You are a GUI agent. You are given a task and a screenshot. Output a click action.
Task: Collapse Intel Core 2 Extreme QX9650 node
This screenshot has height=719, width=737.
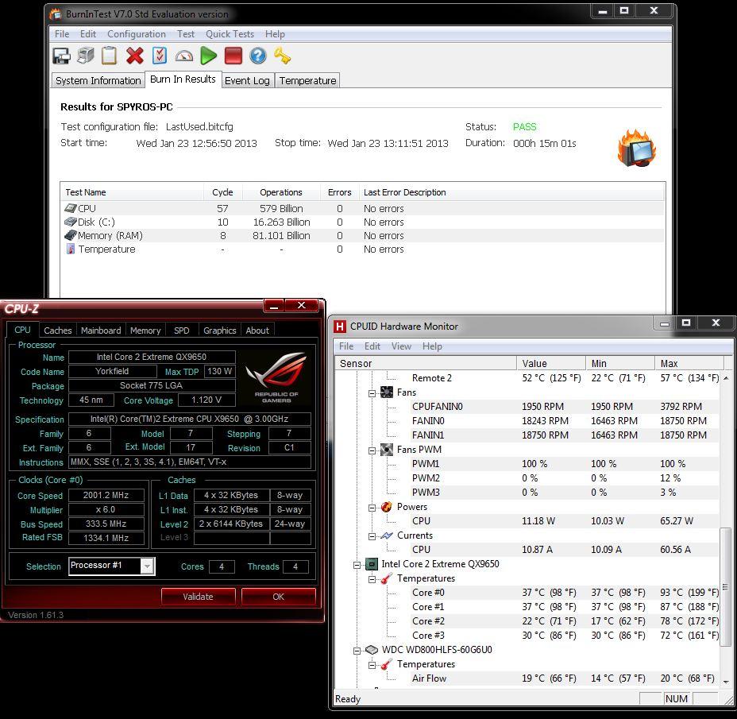click(x=357, y=565)
